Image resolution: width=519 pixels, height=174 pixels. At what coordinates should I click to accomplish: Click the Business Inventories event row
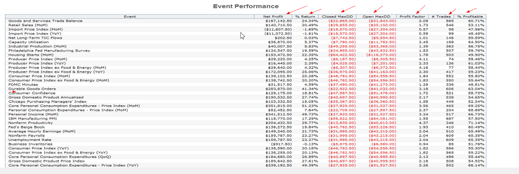(30, 144)
